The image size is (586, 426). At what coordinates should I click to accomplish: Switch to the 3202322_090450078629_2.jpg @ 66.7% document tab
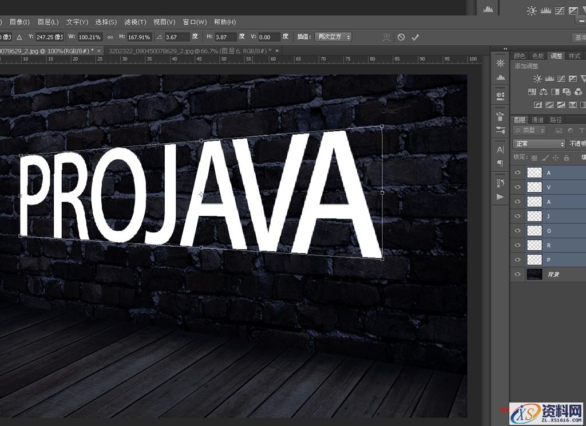189,51
